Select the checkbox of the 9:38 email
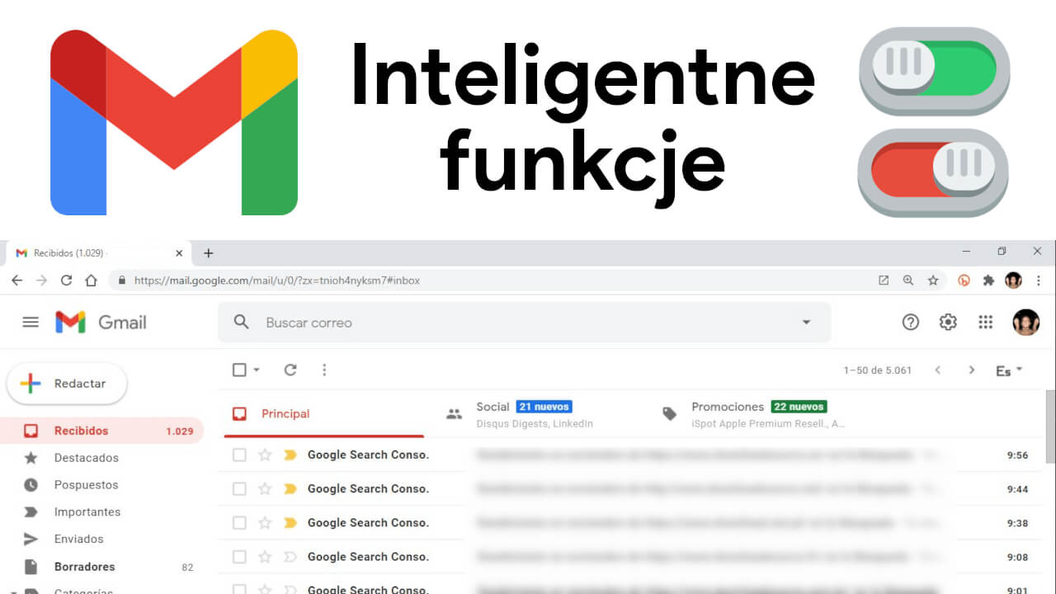Viewport: 1056px width, 594px height. pyautogui.click(x=239, y=522)
